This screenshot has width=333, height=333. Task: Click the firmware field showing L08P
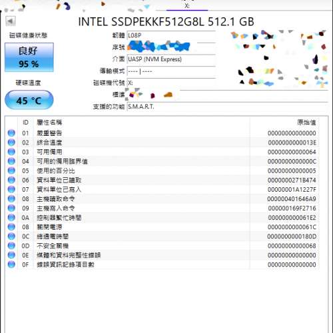pyautogui.click(x=171, y=35)
